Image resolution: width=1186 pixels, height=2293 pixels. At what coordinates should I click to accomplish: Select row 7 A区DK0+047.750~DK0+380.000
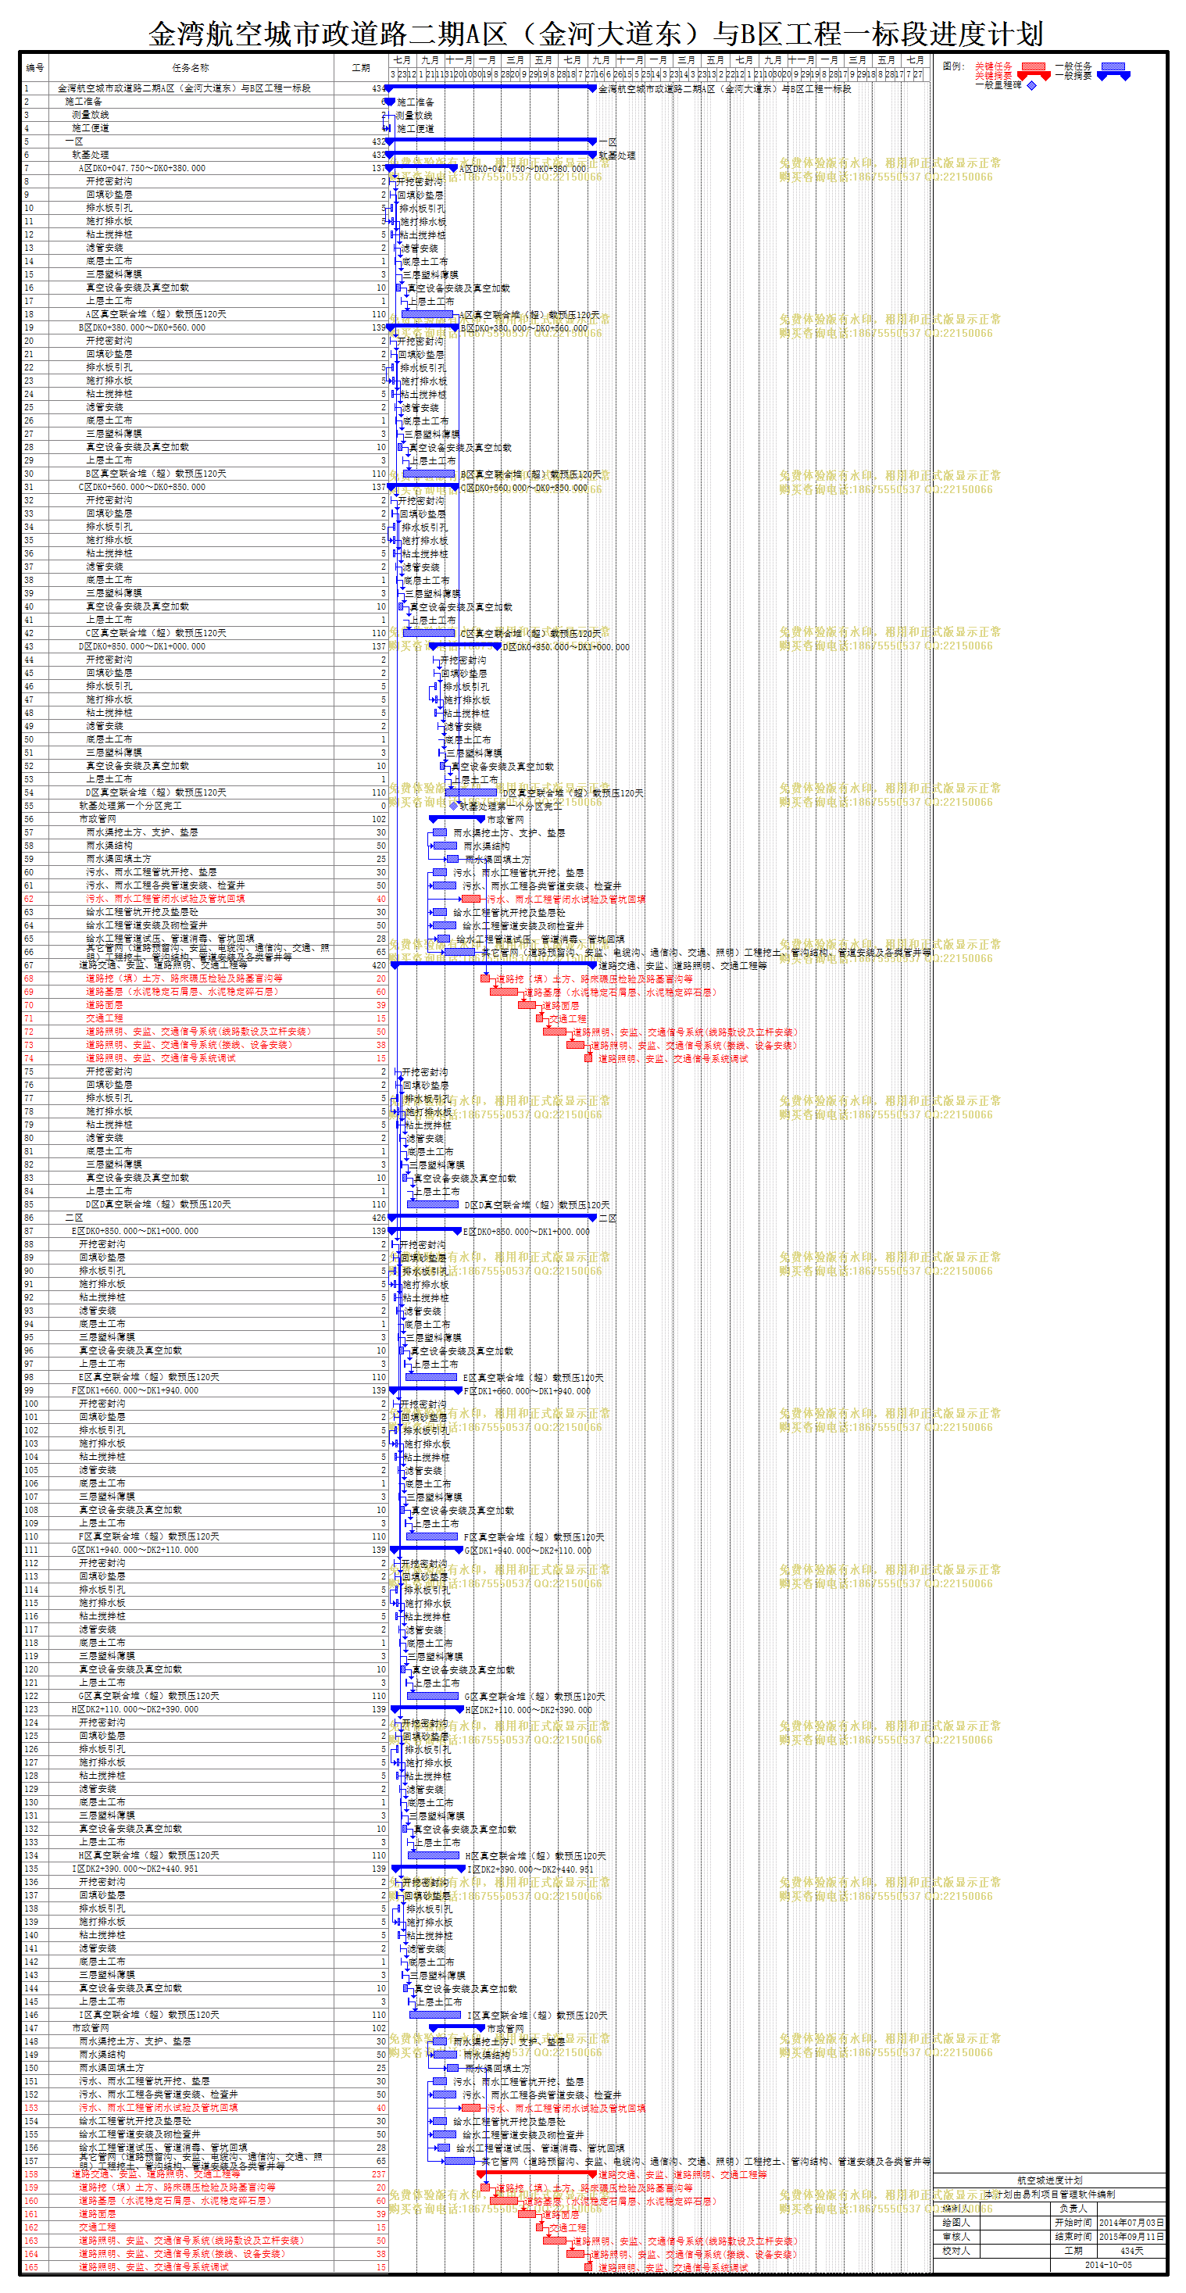point(141,168)
